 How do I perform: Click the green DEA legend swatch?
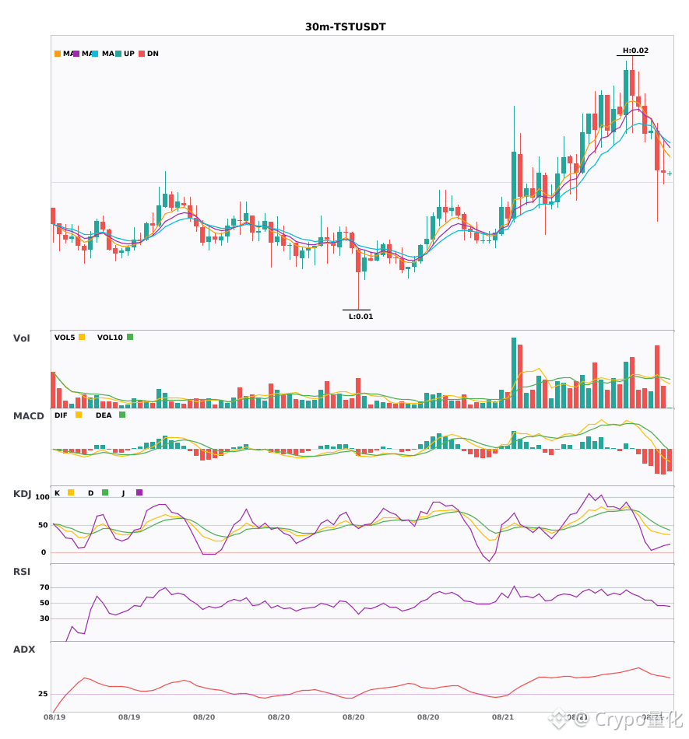pos(122,415)
